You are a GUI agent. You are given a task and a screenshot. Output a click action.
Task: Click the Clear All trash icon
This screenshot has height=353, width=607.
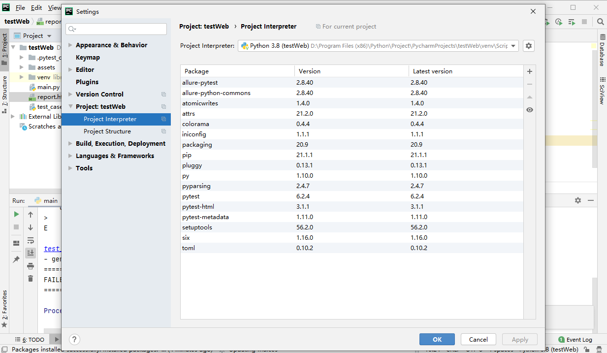pyautogui.click(x=31, y=279)
